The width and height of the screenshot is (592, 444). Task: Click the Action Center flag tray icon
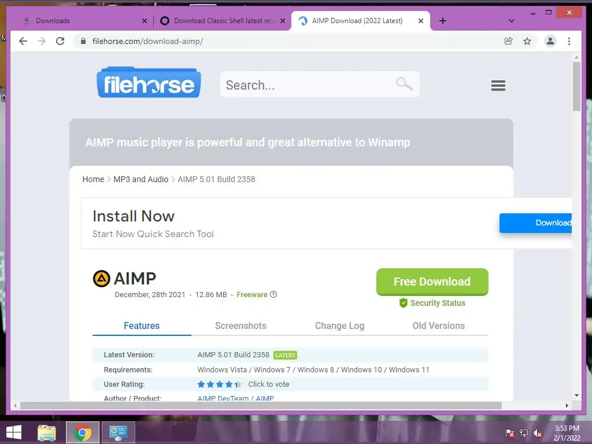[x=509, y=433]
